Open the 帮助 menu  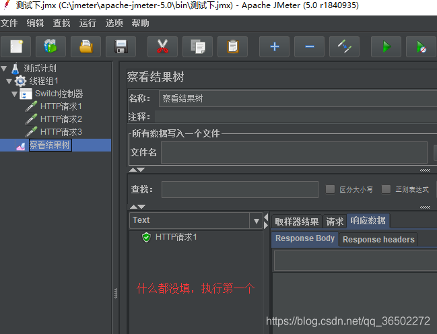(140, 23)
